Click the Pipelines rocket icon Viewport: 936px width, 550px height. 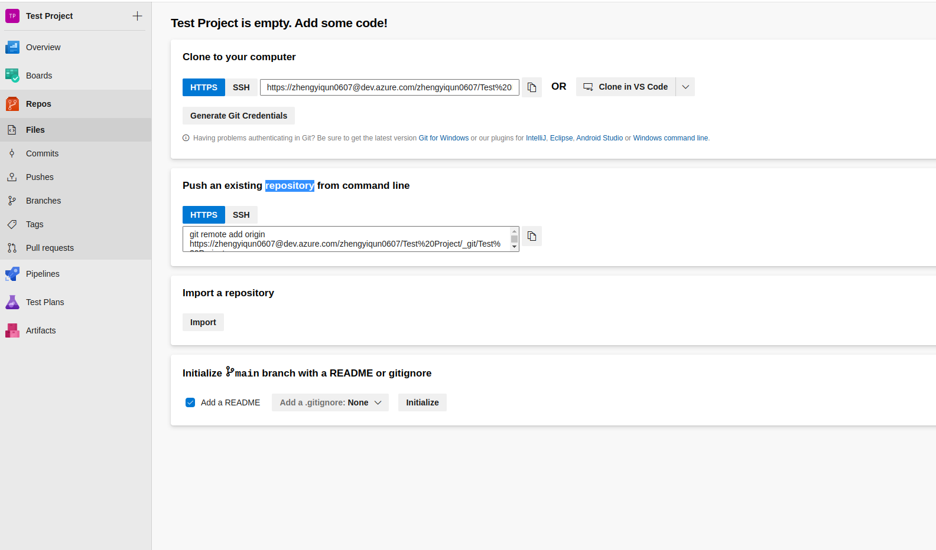12,274
